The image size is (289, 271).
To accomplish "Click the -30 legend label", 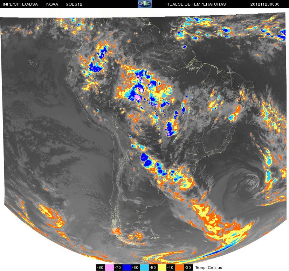I will pyautogui.click(x=188, y=268).
